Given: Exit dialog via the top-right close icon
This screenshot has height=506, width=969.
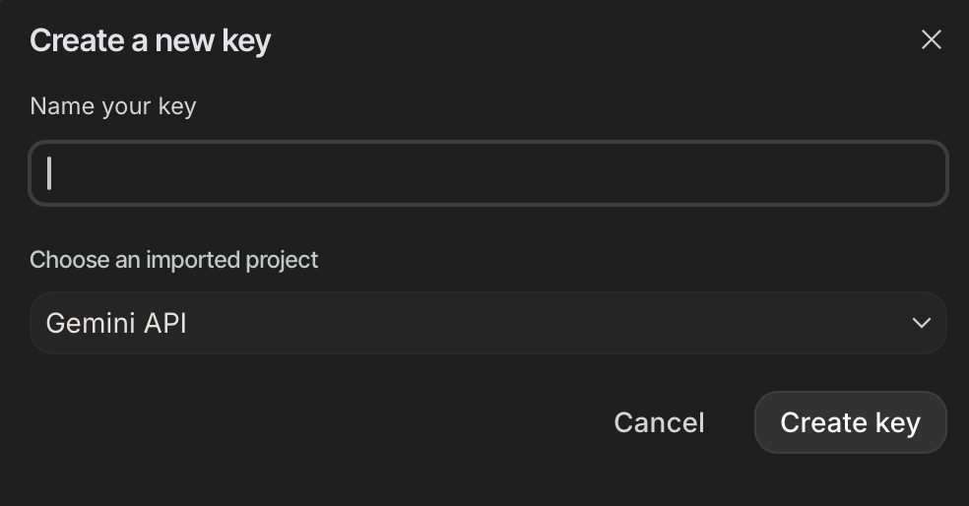Looking at the screenshot, I should [931, 39].
